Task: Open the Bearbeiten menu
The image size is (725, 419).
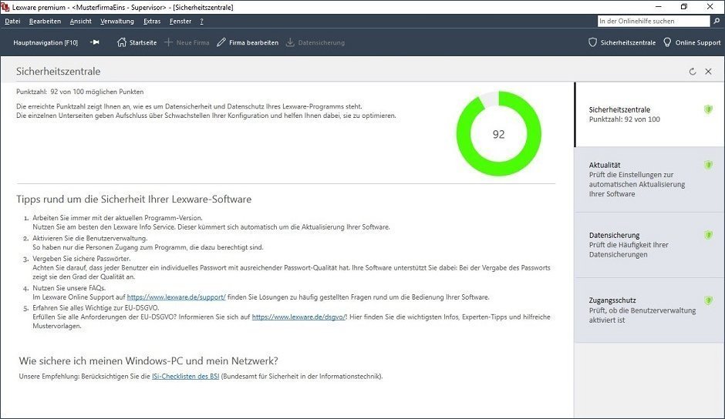Action: point(45,22)
